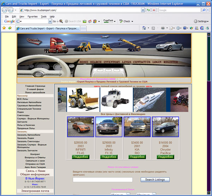Click Подробно button under INFINITI FX-45
The width and height of the screenshot is (212, 196).
coord(81,157)
